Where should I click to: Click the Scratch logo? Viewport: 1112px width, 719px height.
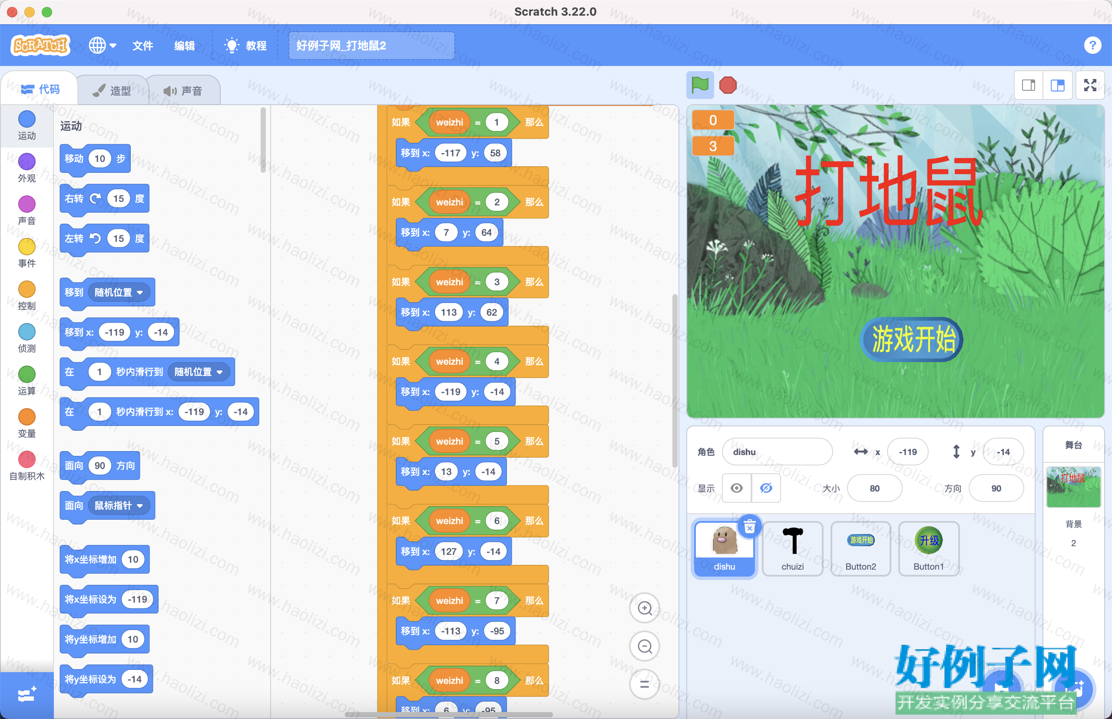(x=40, y=45)
